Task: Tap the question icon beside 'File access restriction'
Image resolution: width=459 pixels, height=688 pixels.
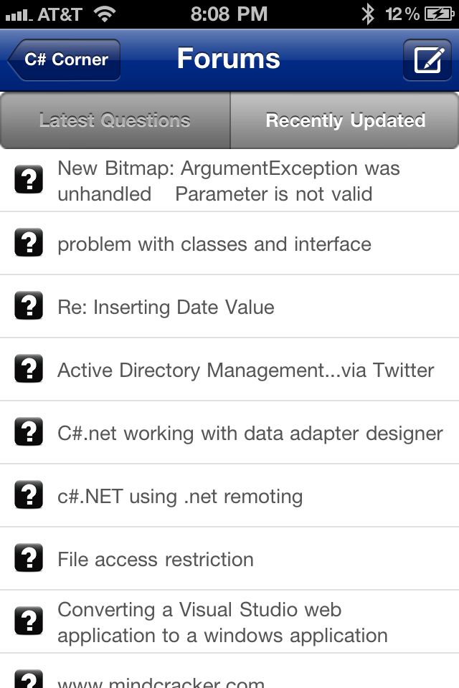Action: point(29,559)
